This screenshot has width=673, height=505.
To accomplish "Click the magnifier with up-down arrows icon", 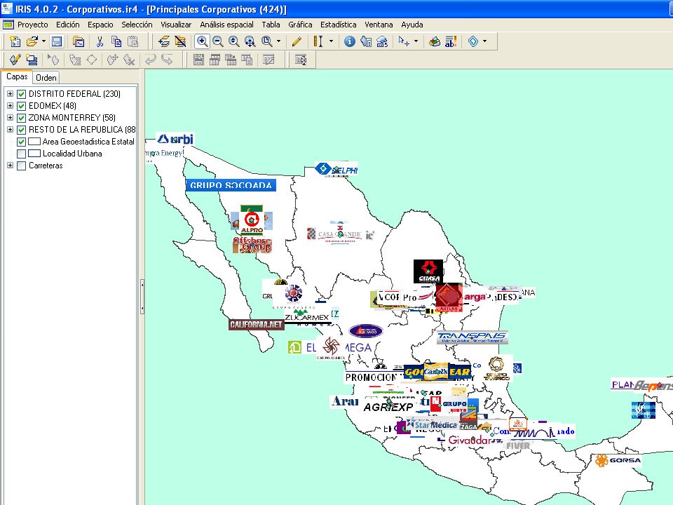I will (234, 41).
